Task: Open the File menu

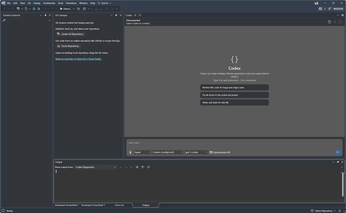Action: 9,3
